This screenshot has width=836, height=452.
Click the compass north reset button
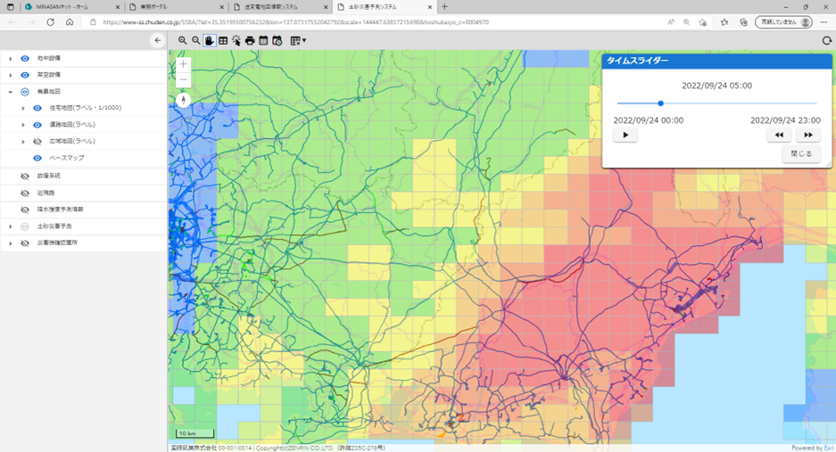184,100
